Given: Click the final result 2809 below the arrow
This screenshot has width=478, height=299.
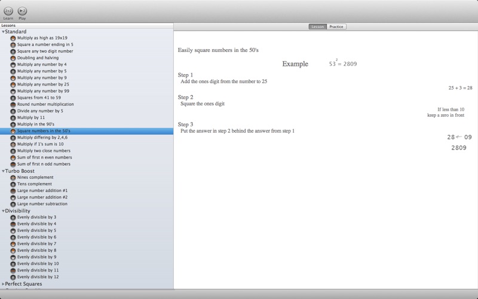Looking at the screenshot, I should [459, 148].
